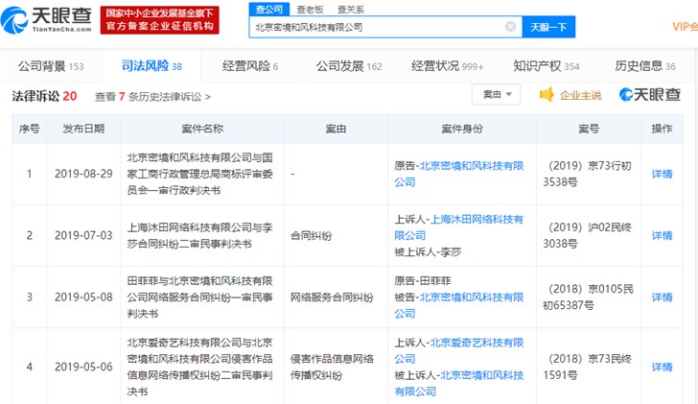Select date cell 2019-05-06
The height and width of the screenshot is (404, 698).
[x=83, y=367]
